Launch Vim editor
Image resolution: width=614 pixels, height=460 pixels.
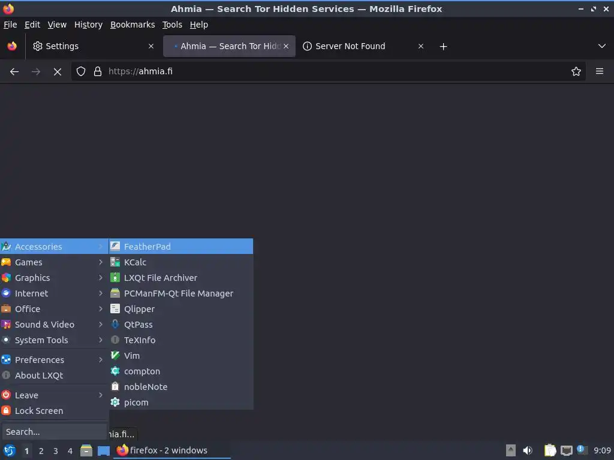click(181, 356)
